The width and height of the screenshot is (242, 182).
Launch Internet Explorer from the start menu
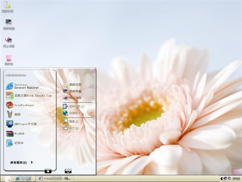tap(22, 86)
